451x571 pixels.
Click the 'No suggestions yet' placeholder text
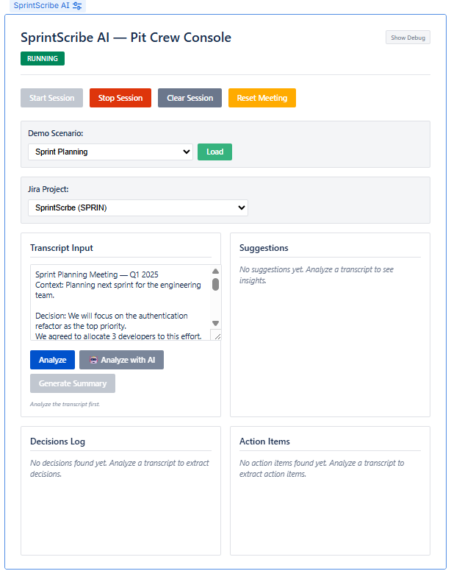coord(316,275)
